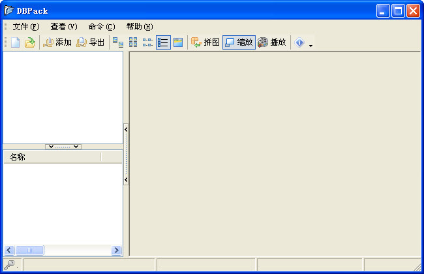Click the 播放 (Play) film button
This screenshot has width=424, height=274.
pyautogui.click(x=272, y=42)
